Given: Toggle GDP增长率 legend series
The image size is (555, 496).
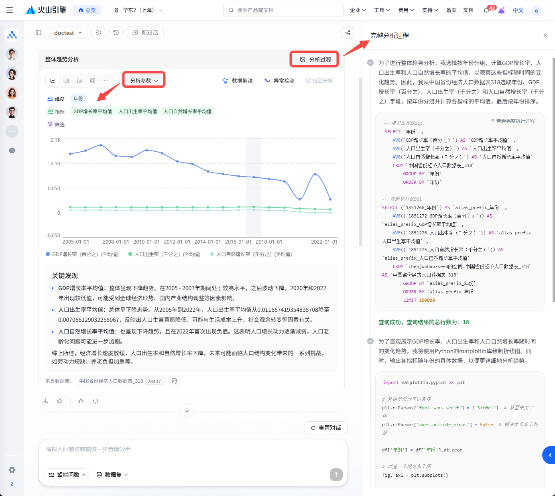Looking at the screenshot, I should tap(82, 254).
